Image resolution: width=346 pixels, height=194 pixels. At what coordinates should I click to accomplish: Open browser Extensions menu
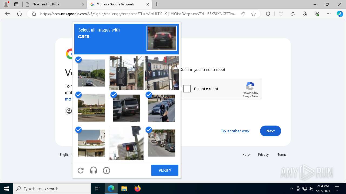tap(268, 14)
